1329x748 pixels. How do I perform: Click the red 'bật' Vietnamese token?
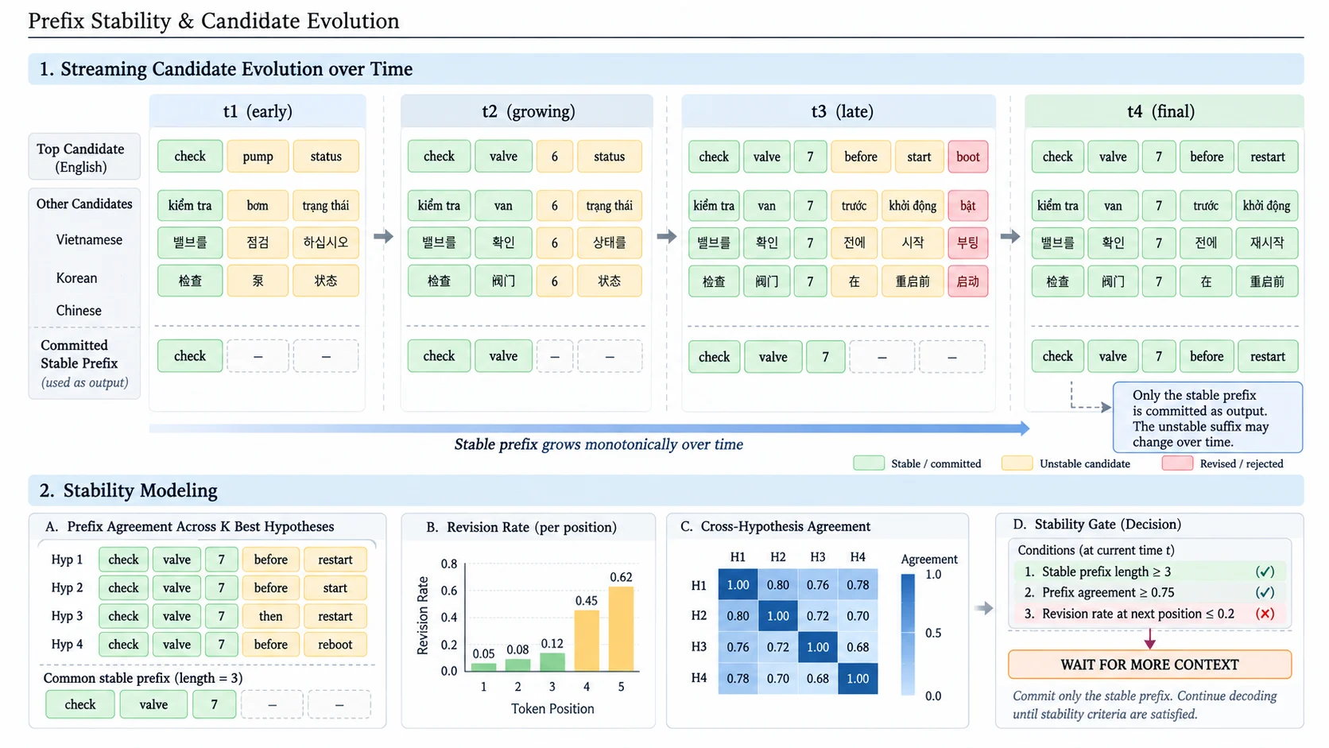click(x=968, y=206)
